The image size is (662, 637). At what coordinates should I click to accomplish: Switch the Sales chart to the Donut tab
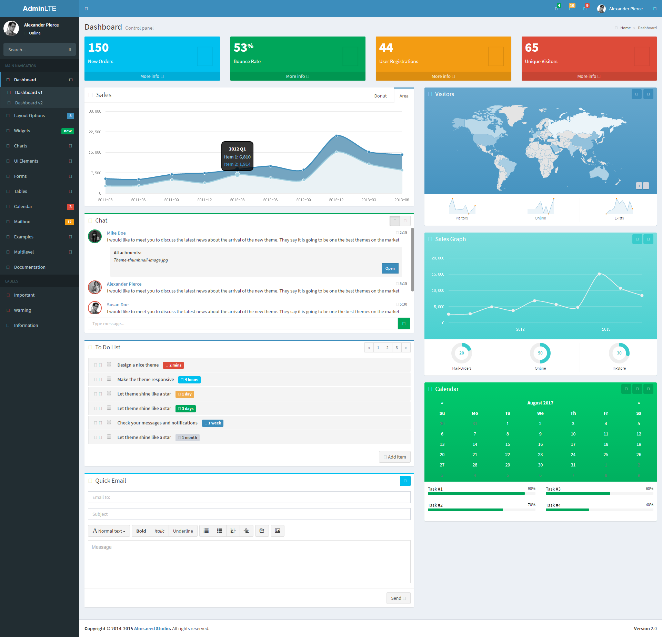click(381, 96)
